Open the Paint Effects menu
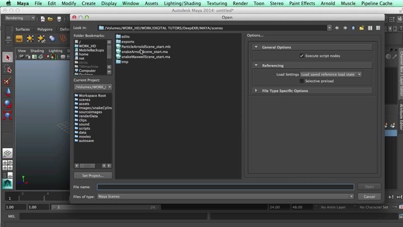Viewport: 403px width, 227px height. click(302, 3)
